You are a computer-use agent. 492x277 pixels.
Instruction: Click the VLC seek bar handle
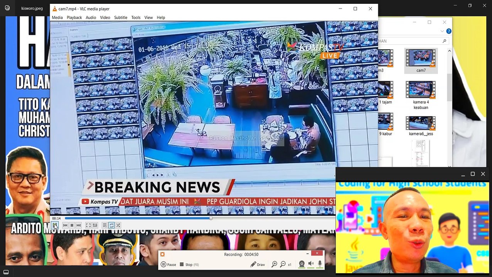pyautogui.click(x=211, y=218)
